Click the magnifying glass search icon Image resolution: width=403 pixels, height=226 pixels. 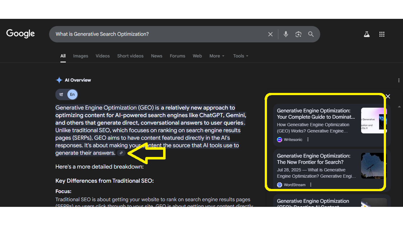coord(311,34)
